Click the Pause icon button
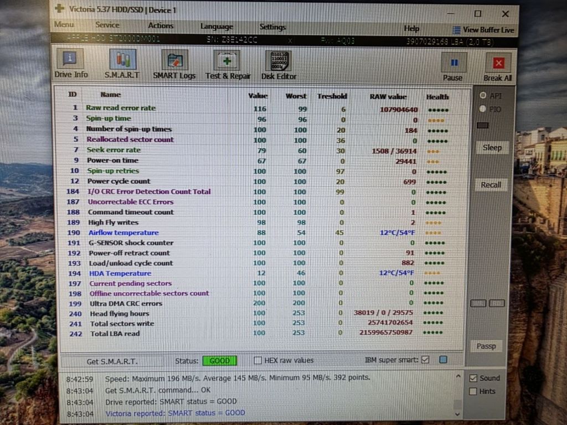567x425 pixels. click(454, 63)
